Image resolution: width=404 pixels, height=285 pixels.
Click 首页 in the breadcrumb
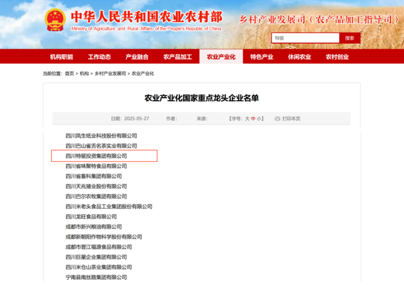pos(69,74)
